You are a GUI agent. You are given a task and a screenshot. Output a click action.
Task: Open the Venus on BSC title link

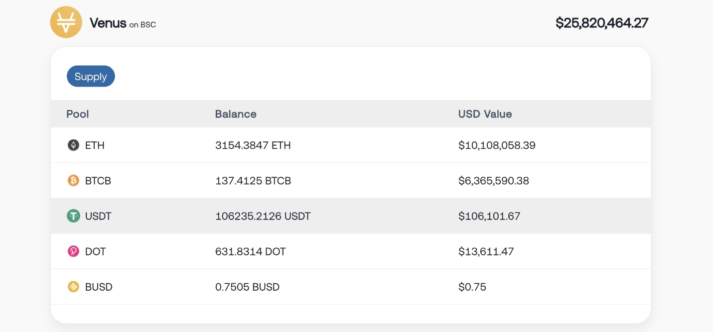[x=123, y=23]
